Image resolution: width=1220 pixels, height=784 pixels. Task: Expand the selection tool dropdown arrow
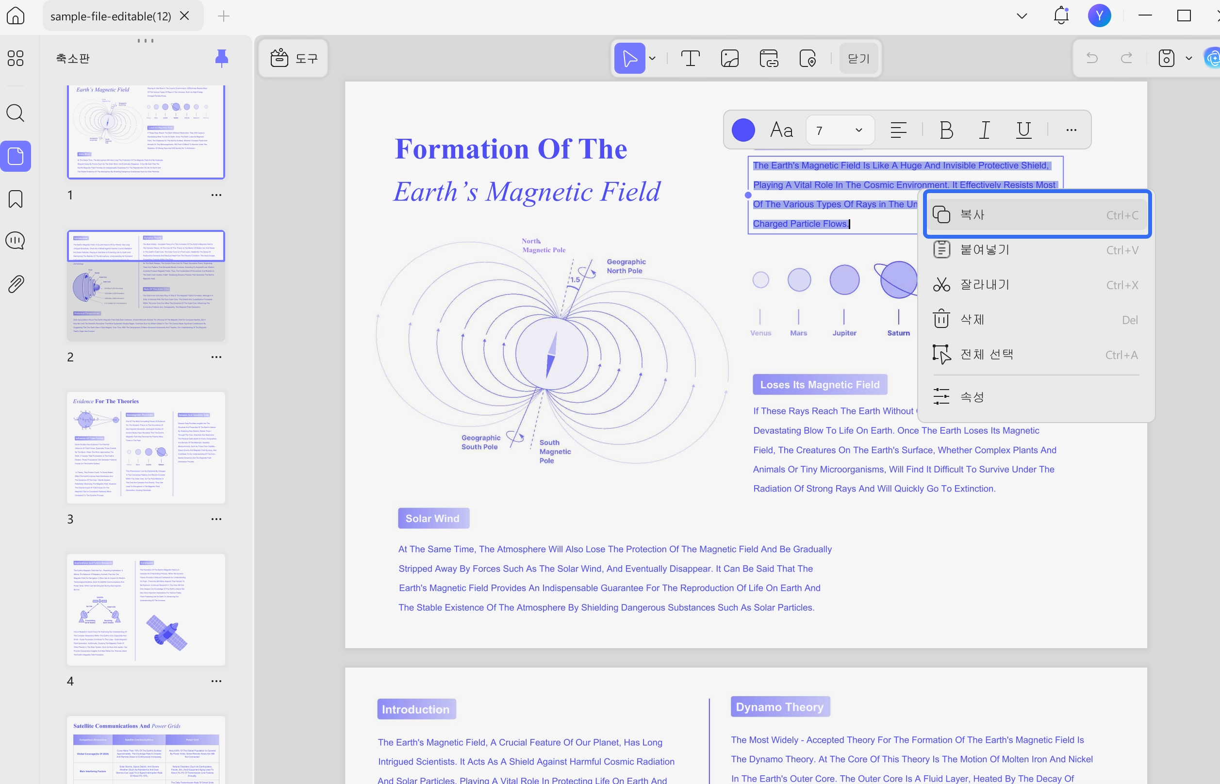point(652,58)
